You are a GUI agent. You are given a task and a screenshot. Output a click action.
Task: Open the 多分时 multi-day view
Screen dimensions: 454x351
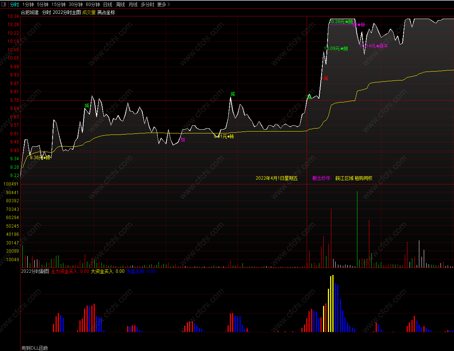tap(147, 4)
